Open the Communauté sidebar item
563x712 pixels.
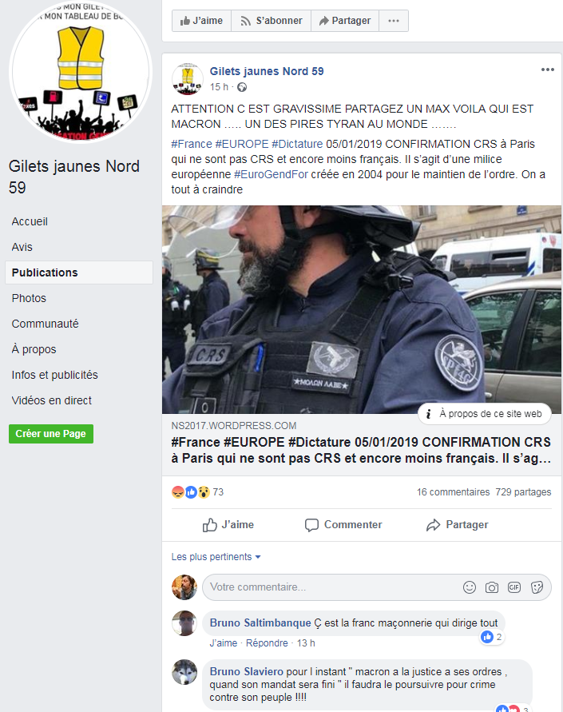pos(45,324)
